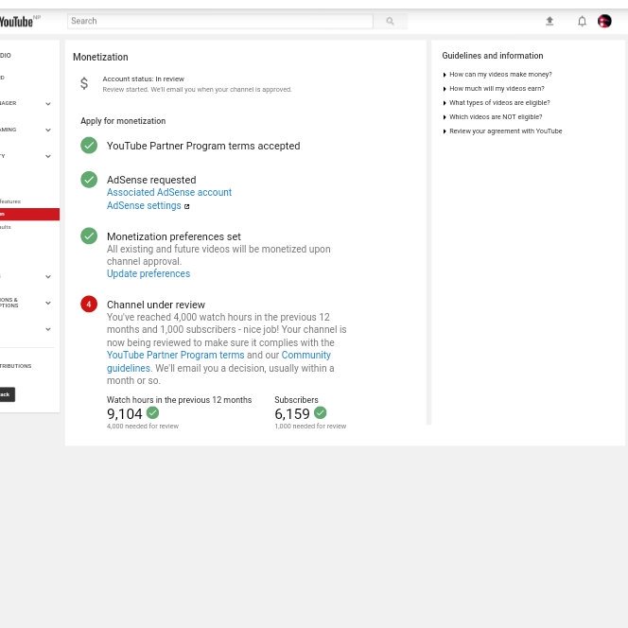
Task: Expand the sidebar chevron on the "AGER" row
Action: tap(48, 104)
